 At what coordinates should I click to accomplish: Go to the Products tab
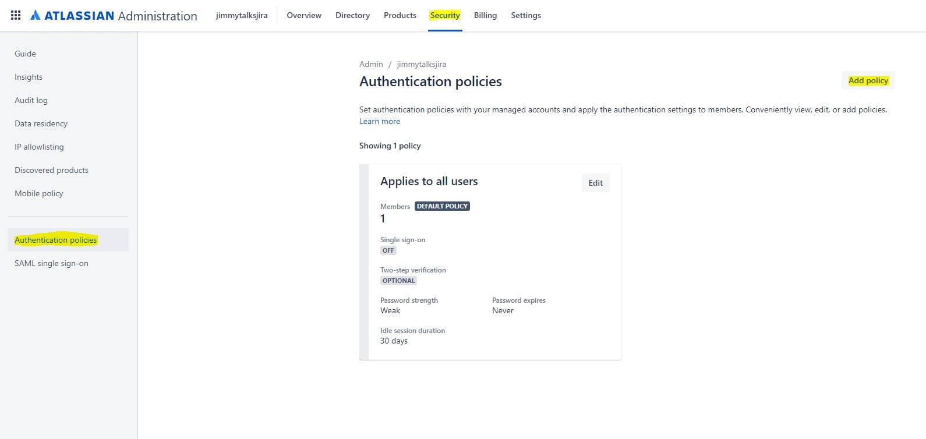[x=400, y=15]
